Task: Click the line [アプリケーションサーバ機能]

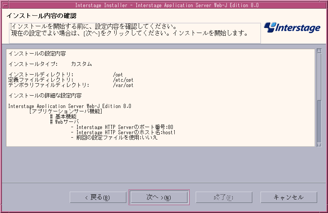Action: tap(66, 111)
